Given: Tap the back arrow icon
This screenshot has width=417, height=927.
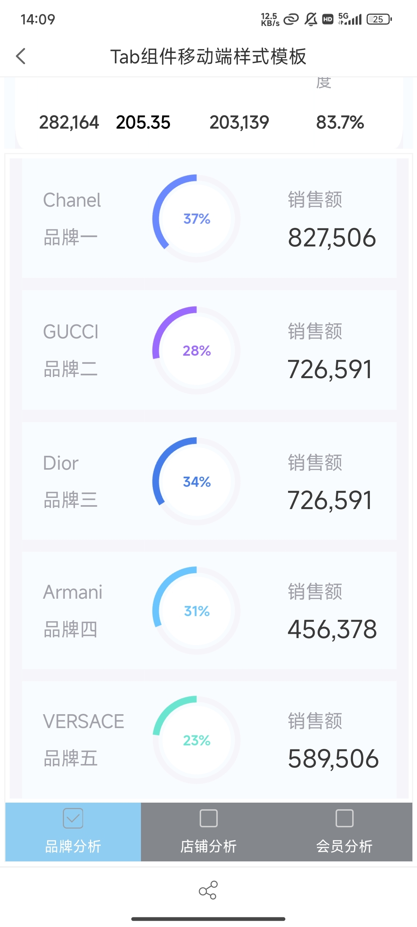Looking at the screenshot, I should 21,56.
